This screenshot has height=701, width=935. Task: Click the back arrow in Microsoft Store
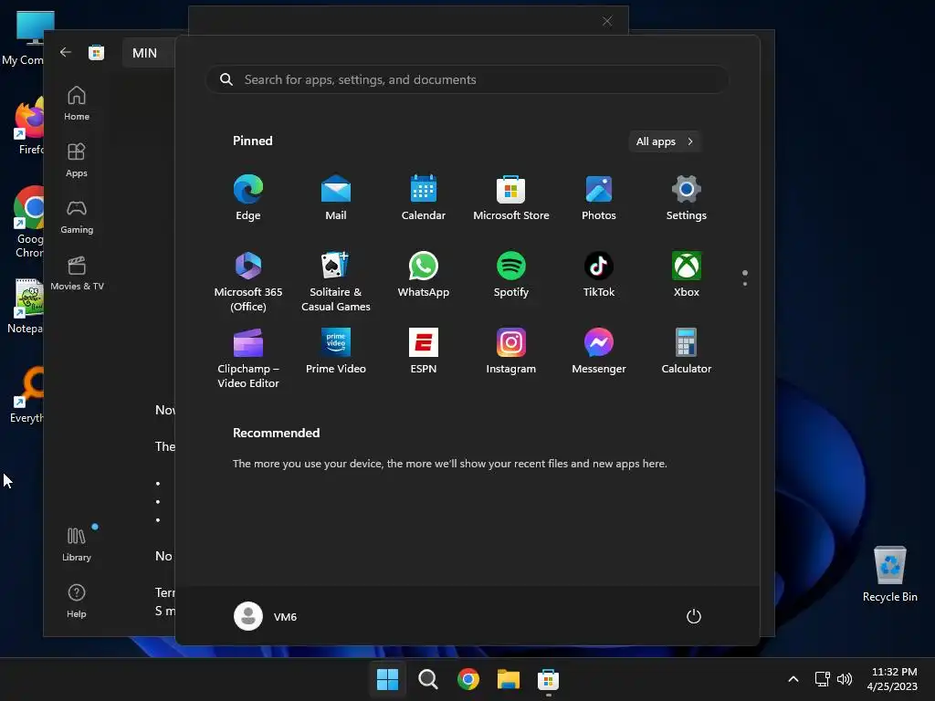(x=66, y=52)
